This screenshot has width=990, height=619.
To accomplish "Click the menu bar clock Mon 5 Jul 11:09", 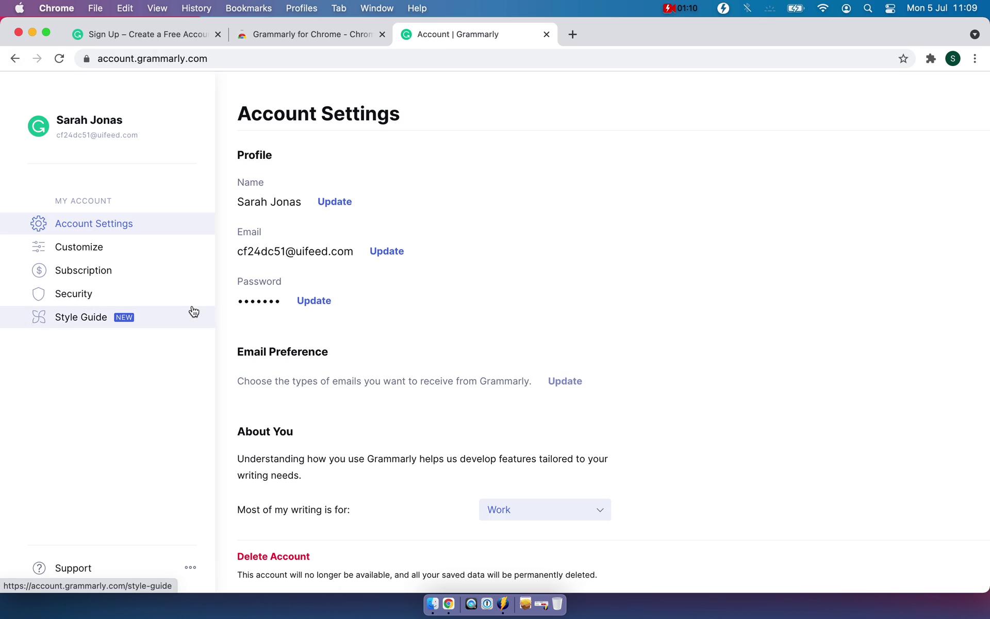I will tap(942, 8).
